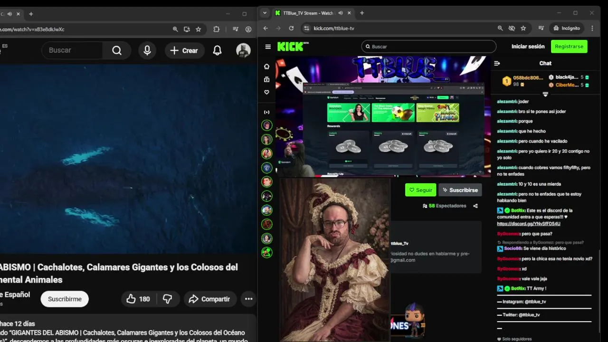Open YouTube account avatar menu
The image size is (608, 342).
pos(243,50)
